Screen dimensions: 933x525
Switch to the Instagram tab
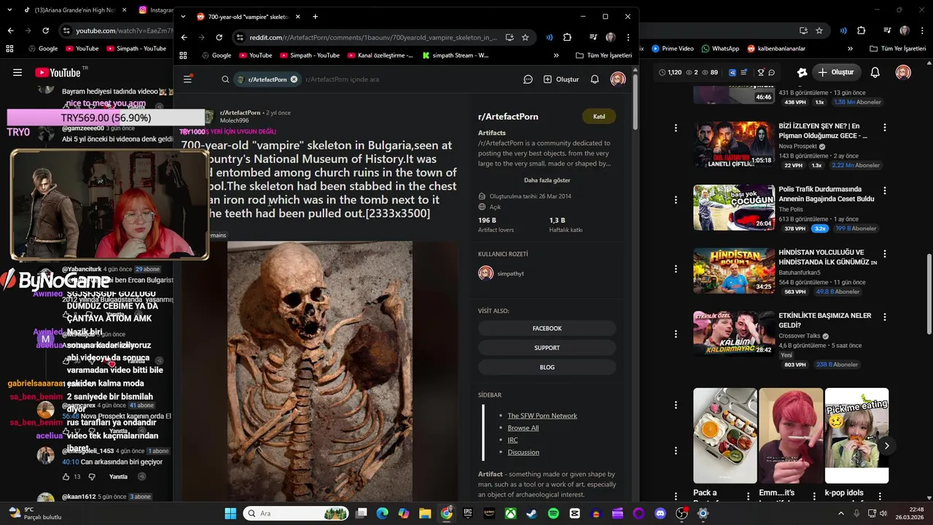tap(155, 10)
